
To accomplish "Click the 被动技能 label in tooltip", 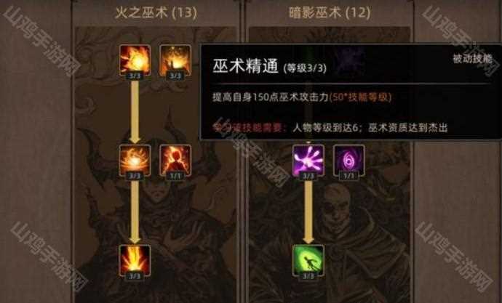I will pos(473,59).
